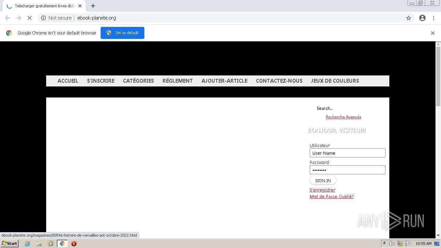
Task: Go forward to next page
Action: tap(19, 18)
